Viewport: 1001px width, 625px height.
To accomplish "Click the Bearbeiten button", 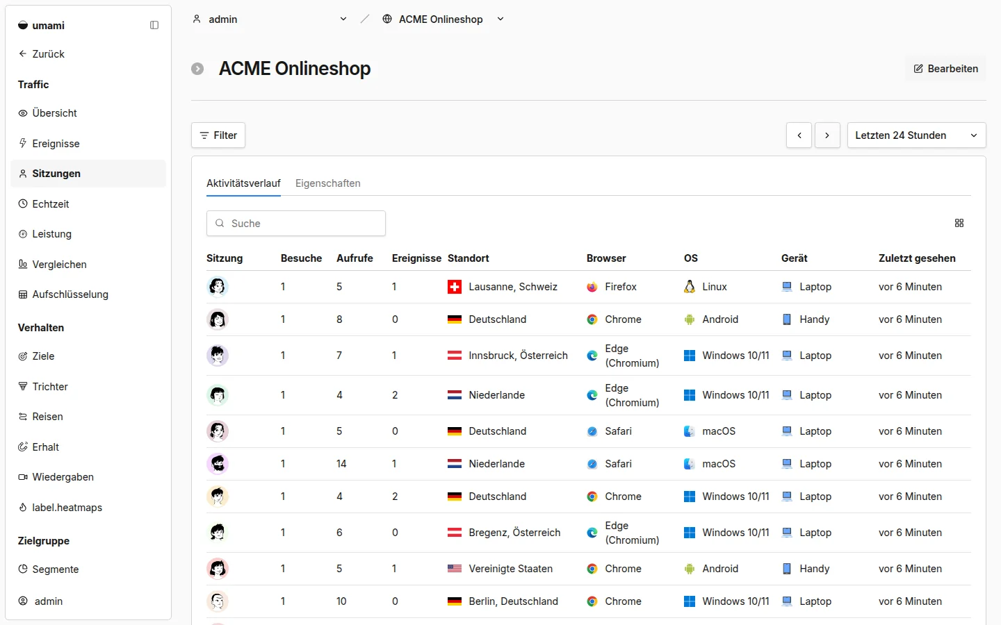I will (x=945, y=69).
